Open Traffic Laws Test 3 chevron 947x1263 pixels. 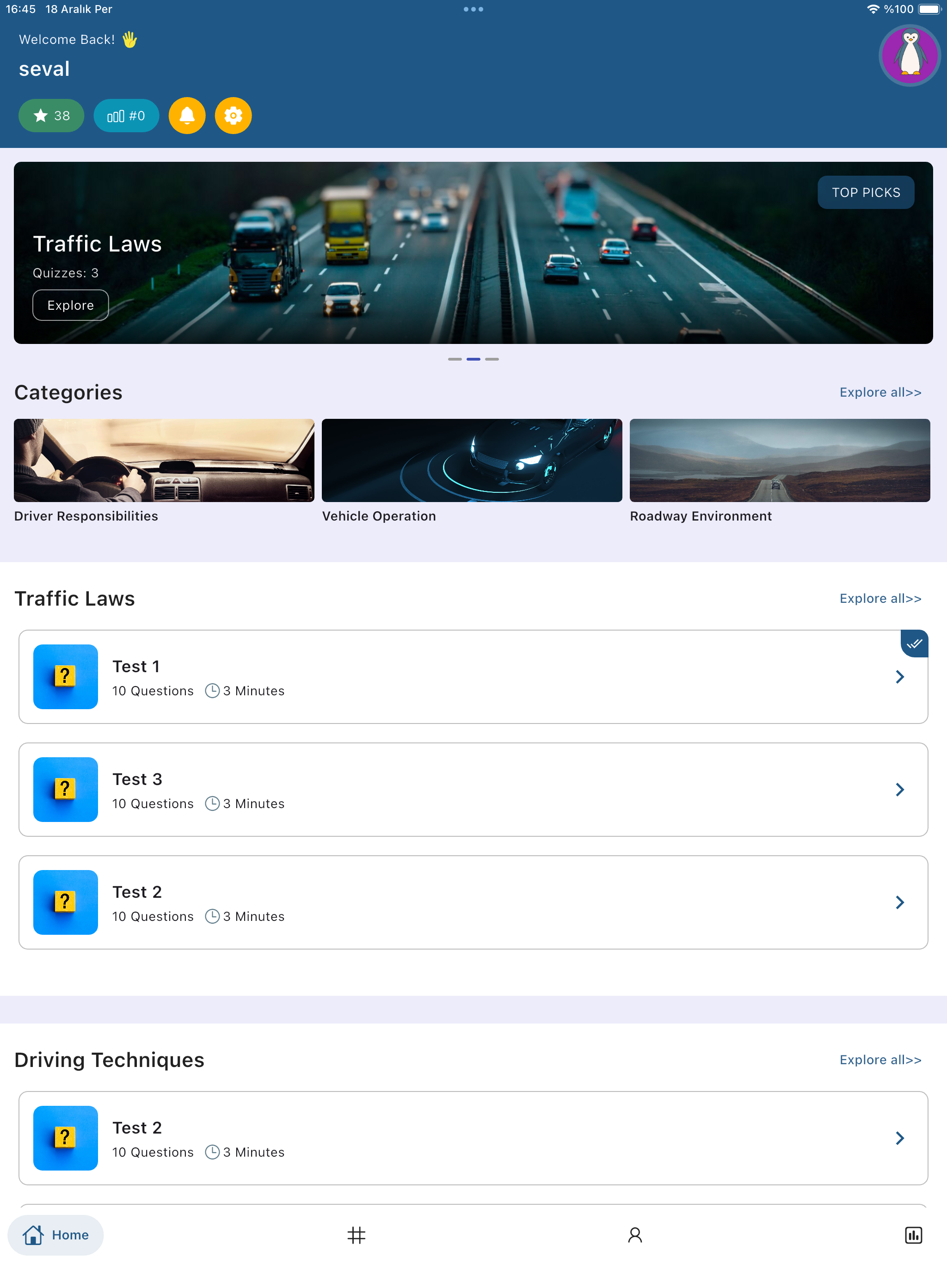coord(899,789)
